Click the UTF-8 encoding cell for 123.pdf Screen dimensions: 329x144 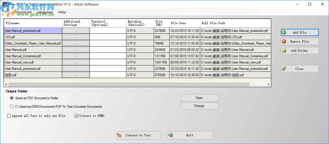tap(140, 37)
